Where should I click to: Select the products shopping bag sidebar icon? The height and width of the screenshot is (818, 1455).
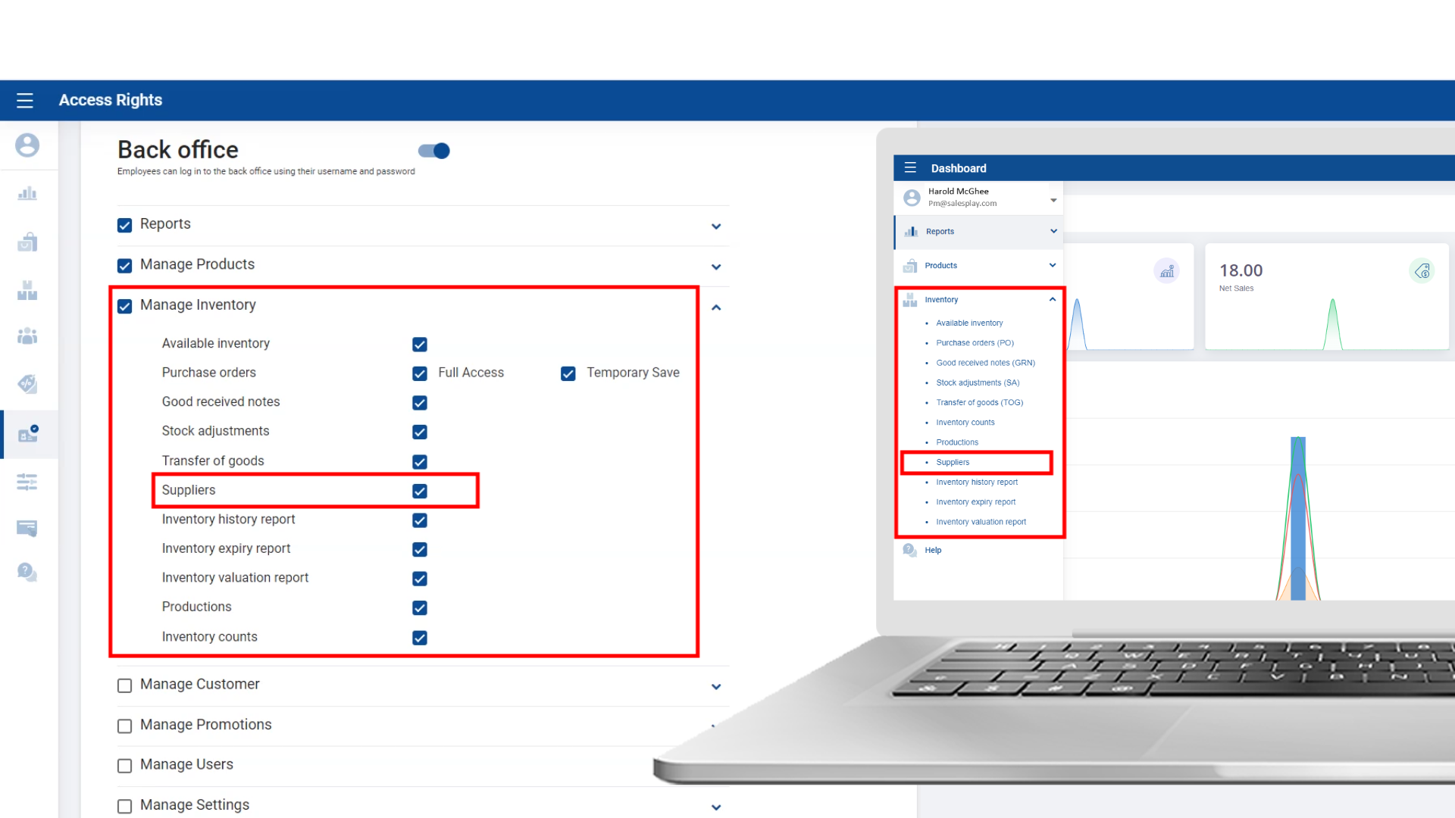point(27,242)
